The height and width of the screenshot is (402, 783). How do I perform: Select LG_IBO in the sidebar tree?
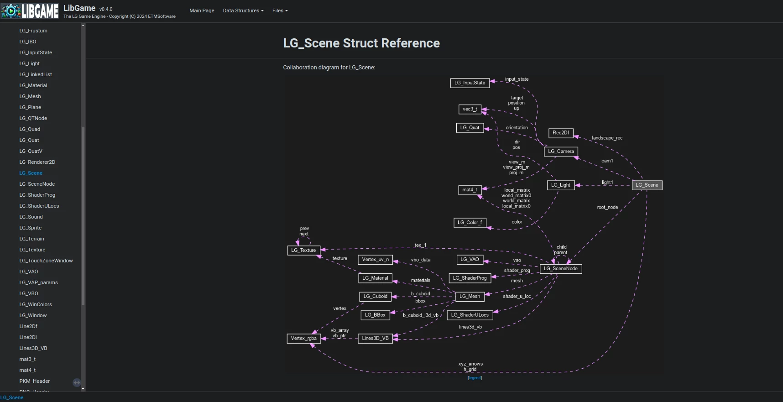click(x=28, y=42)
